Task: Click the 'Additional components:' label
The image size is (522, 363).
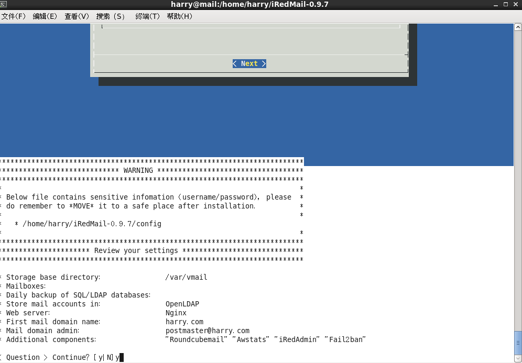Action: (x=51, y=340)
